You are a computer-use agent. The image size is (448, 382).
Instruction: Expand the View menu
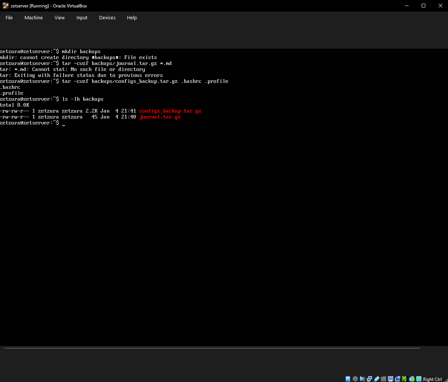(x=59, y=17)
